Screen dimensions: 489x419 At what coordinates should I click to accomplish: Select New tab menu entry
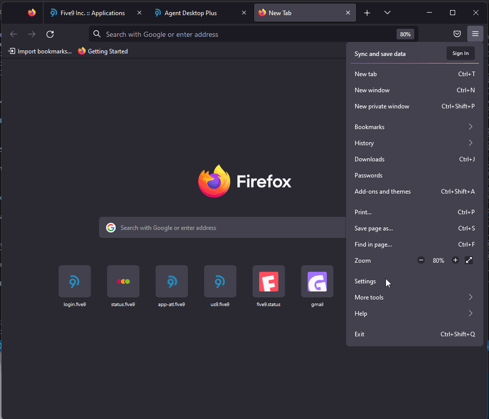tap(414, 74)
